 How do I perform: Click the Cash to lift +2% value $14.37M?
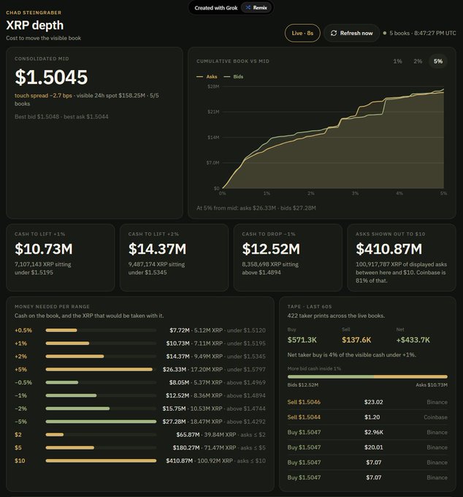click(158, 248)
